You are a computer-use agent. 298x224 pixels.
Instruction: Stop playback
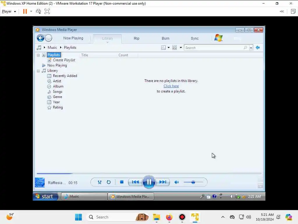122,182
